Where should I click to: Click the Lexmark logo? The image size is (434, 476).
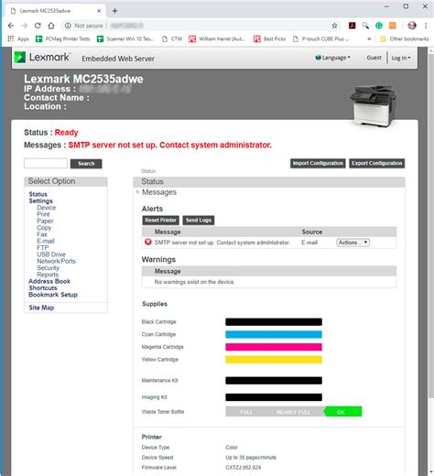pyautogui.click(x=42, y=57)
